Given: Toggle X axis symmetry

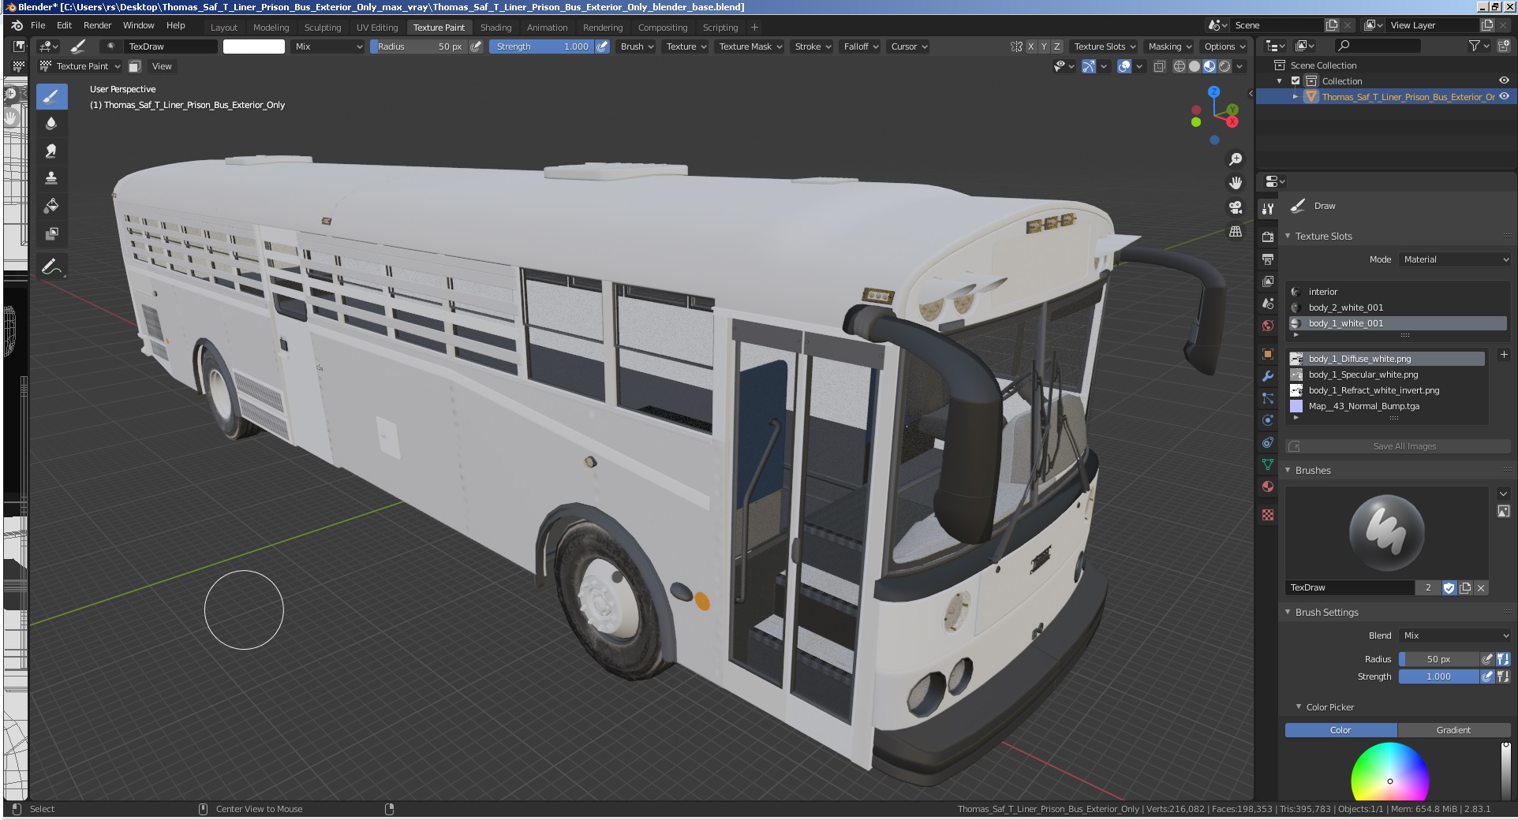Looking at the screenshot, I should click(x=1030, y=47).
